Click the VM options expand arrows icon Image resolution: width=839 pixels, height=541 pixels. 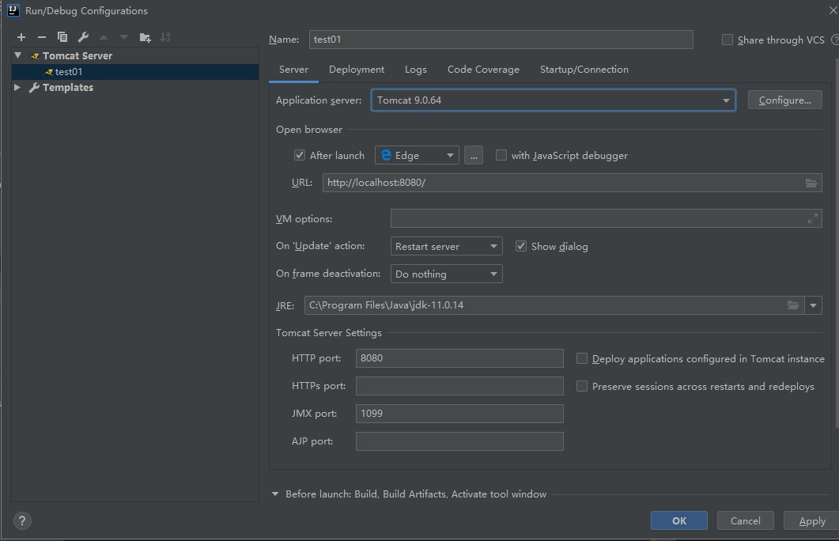(812, 219)
